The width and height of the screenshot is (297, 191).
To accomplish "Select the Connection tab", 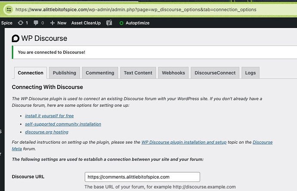I will tap(31, 73).
